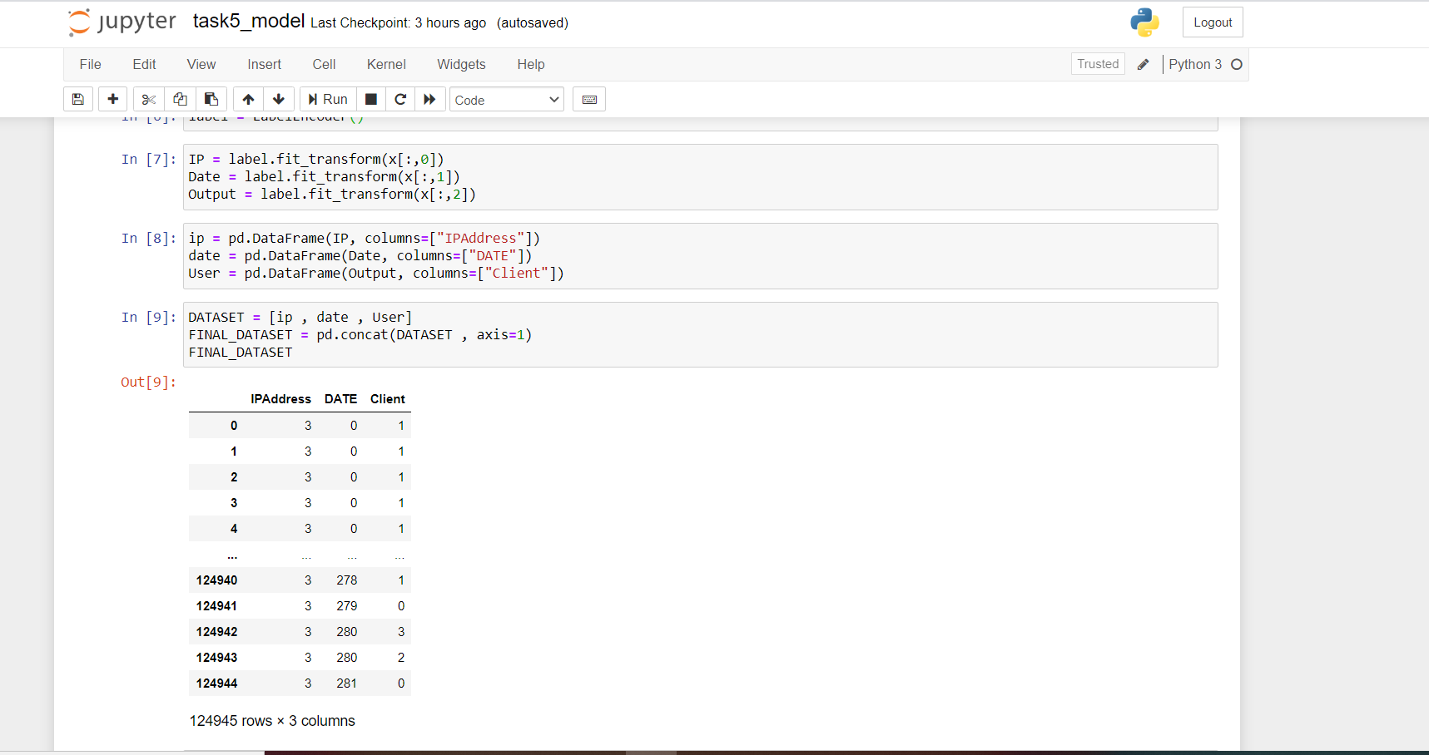1429x755 pixels.
Task: Move the selected cell down
Action: (279, 99)
